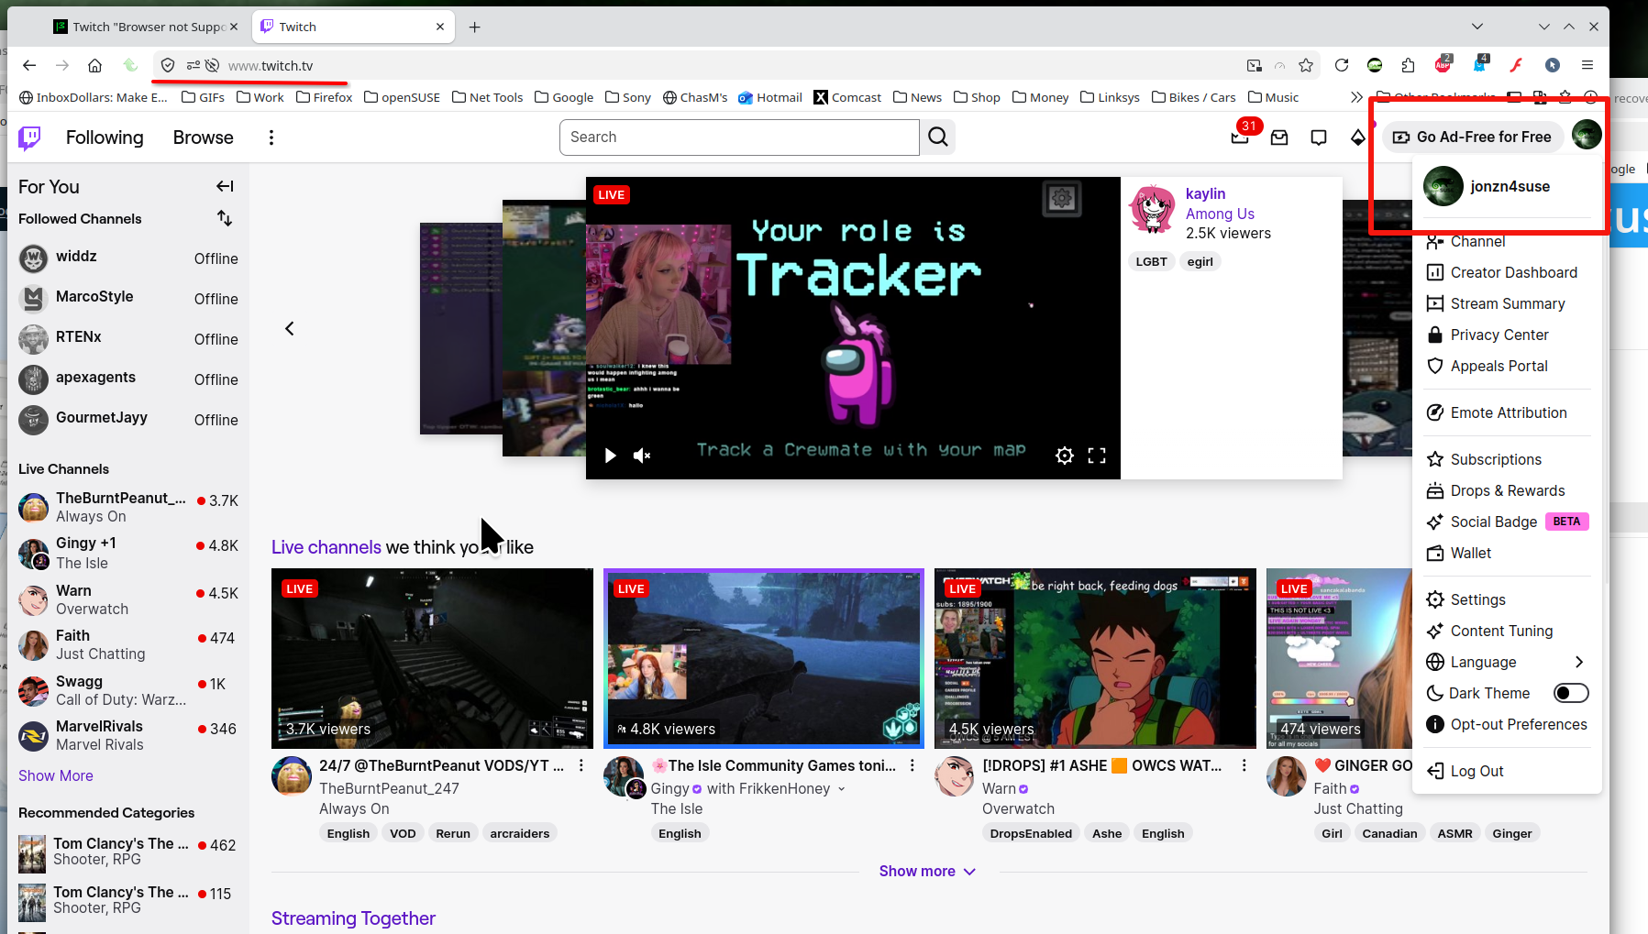Go to previous carousel stream arrow
The height and width of the screenshot is (934, 1648).
tap(290, 328)
